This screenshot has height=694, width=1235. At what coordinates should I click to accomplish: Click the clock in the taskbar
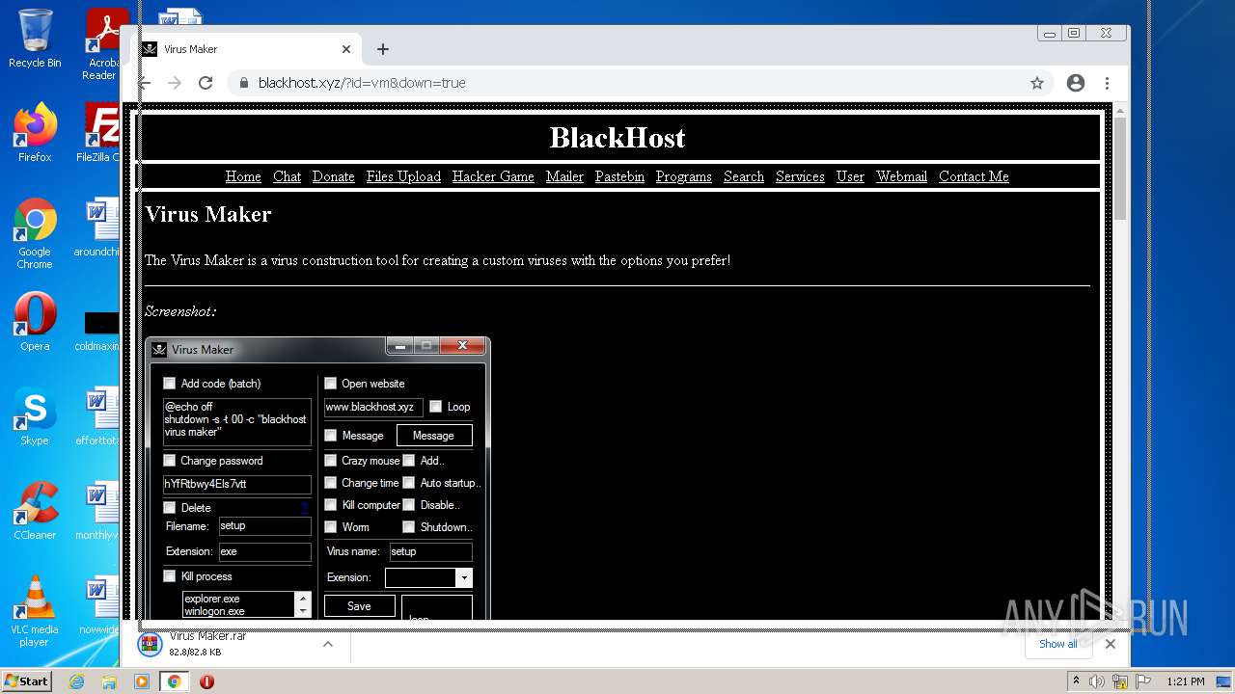click(x=1186, y=681)
